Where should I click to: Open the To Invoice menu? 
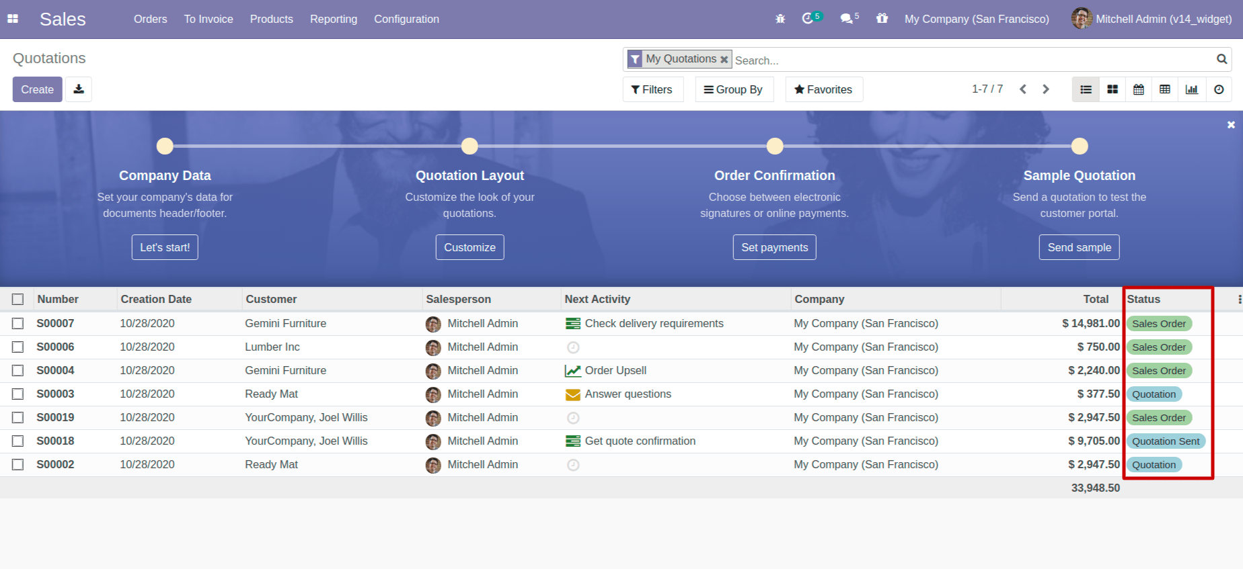coord(209,19)
